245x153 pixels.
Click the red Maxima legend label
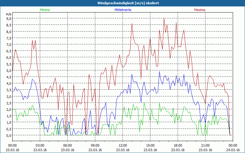(199, 10)
